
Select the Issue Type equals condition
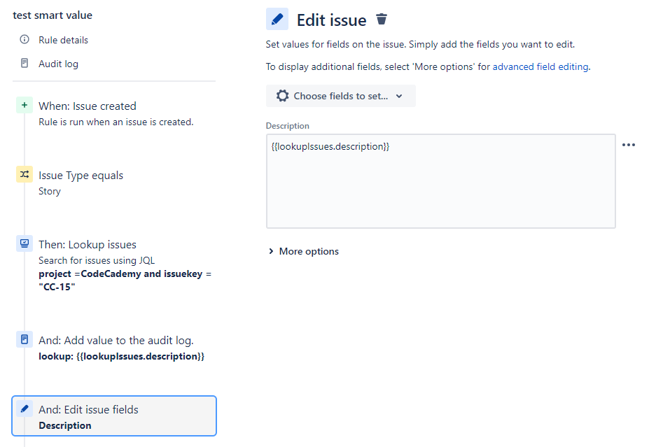[x=81, y=176]
